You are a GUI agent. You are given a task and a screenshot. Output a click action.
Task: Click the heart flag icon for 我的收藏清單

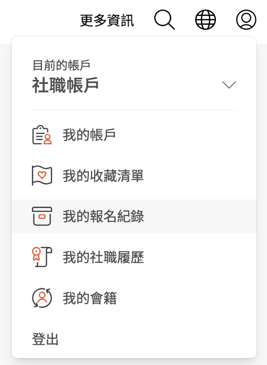[42, 176]
